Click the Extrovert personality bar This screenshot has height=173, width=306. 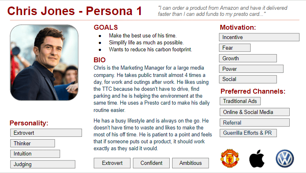46,133
